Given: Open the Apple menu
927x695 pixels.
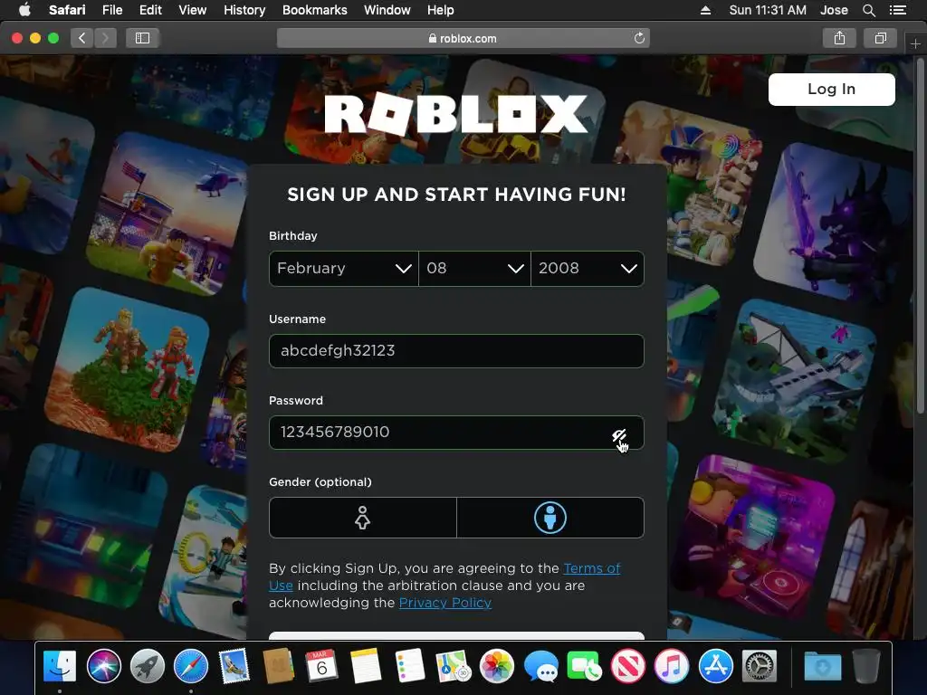Looking at the screenshot, I should 24,10.
